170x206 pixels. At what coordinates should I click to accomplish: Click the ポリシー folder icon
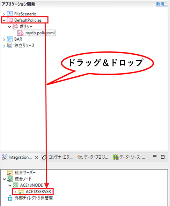click(x=15, y=27)
